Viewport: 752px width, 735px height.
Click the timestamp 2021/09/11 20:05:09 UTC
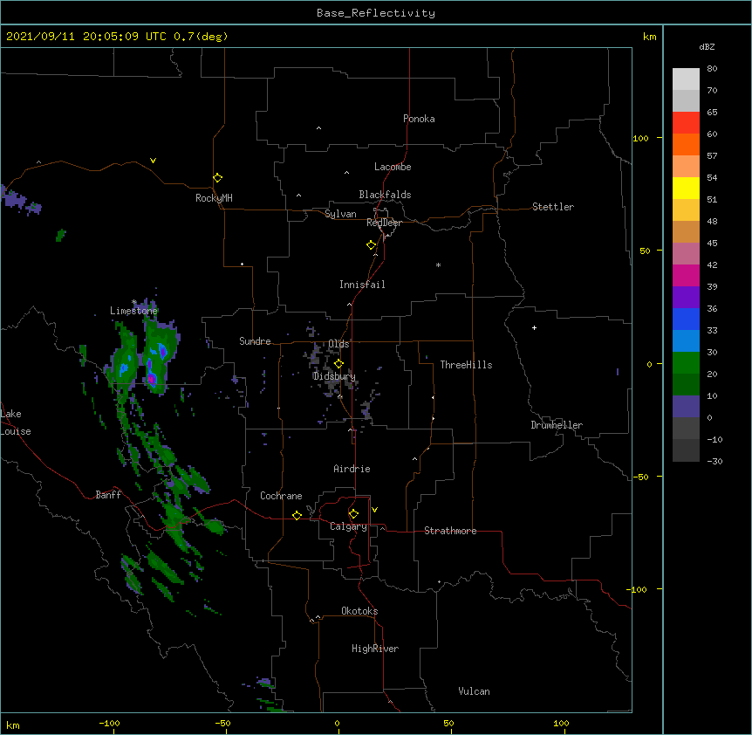tap(85, 37)
